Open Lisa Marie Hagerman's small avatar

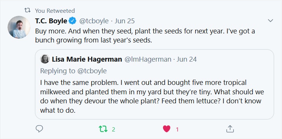45,59
